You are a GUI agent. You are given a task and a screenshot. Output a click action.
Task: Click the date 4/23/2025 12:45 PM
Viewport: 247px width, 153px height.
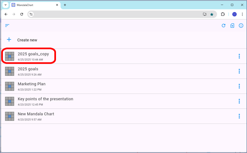(30, 105)
